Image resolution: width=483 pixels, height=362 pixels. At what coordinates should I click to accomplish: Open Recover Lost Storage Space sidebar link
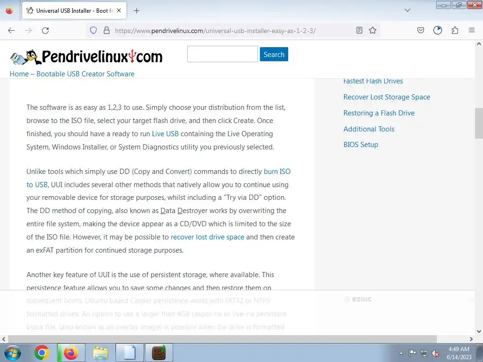387,97
